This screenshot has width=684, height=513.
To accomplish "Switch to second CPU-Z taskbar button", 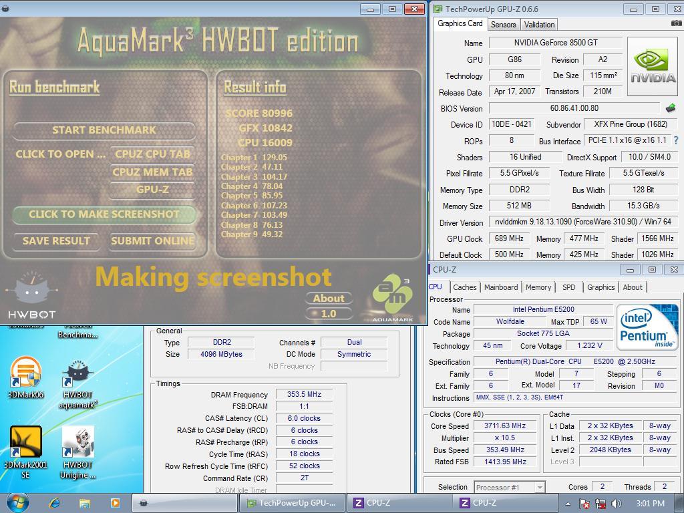I will (x=506, y=504).
